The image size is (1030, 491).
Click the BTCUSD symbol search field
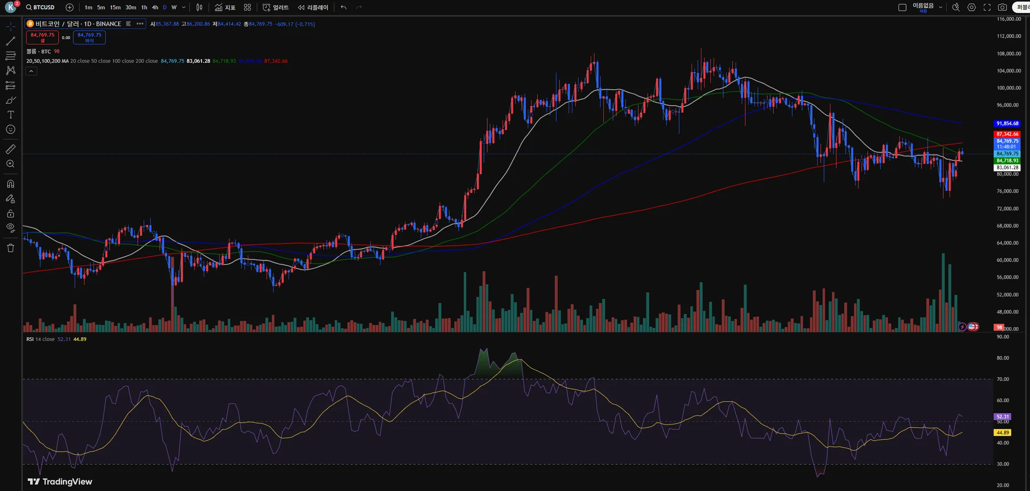pos(41,8)
